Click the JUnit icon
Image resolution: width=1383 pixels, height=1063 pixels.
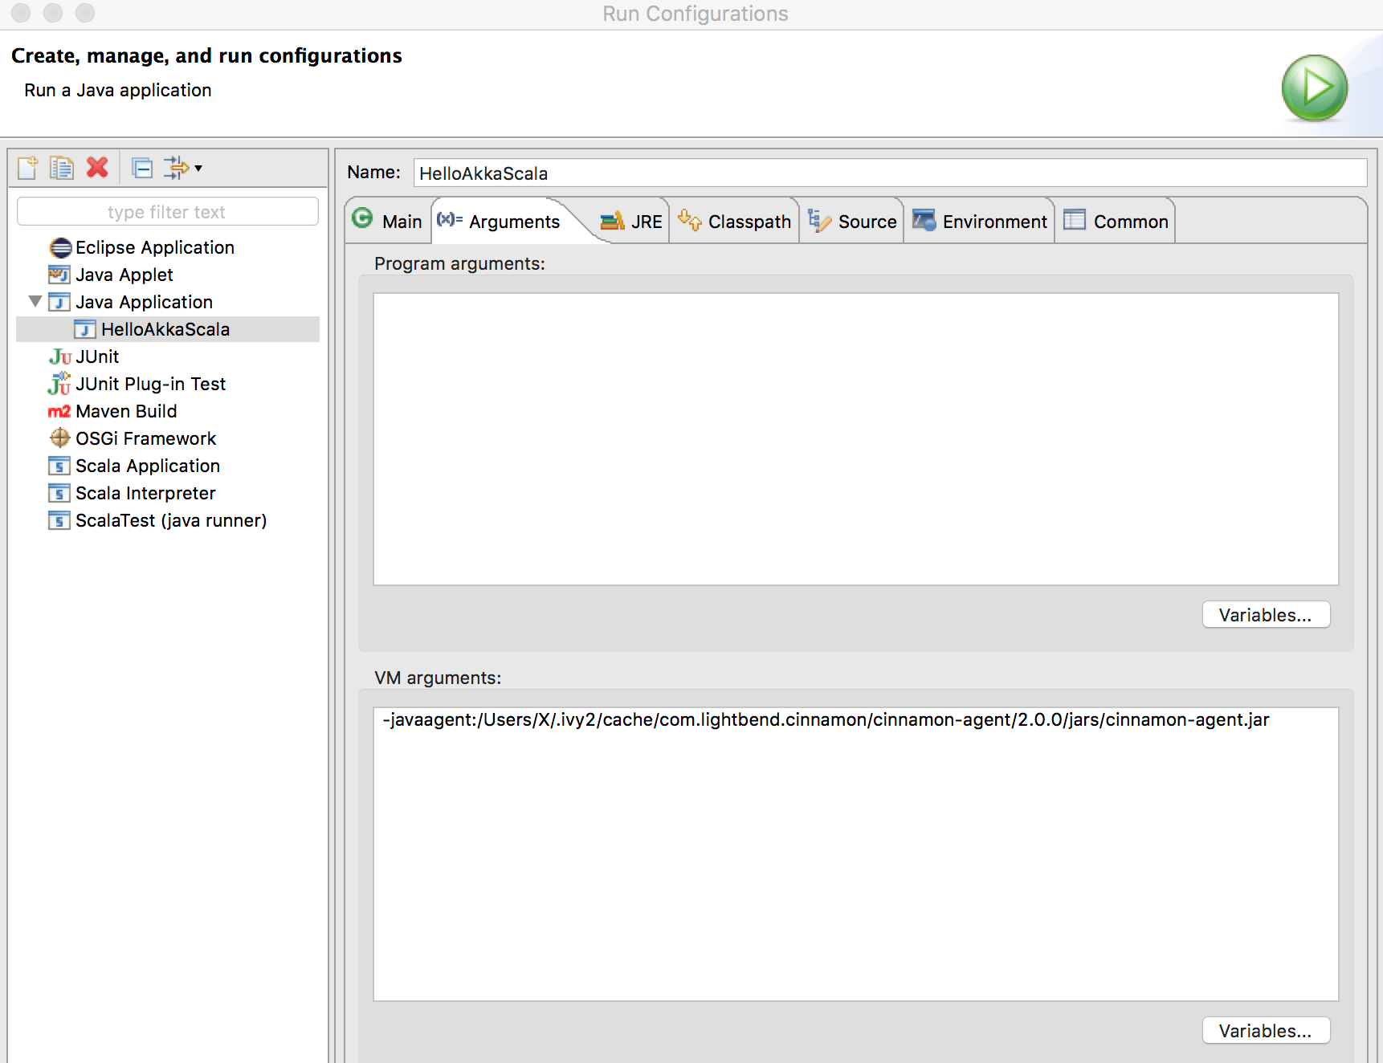point(60,356)
